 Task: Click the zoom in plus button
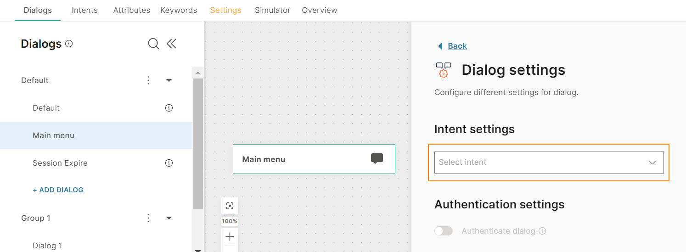[230, 237]
